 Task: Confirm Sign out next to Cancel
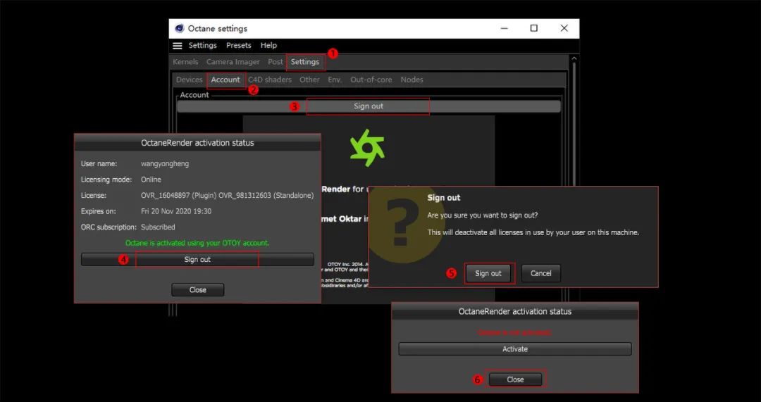(x=488, y=273)
